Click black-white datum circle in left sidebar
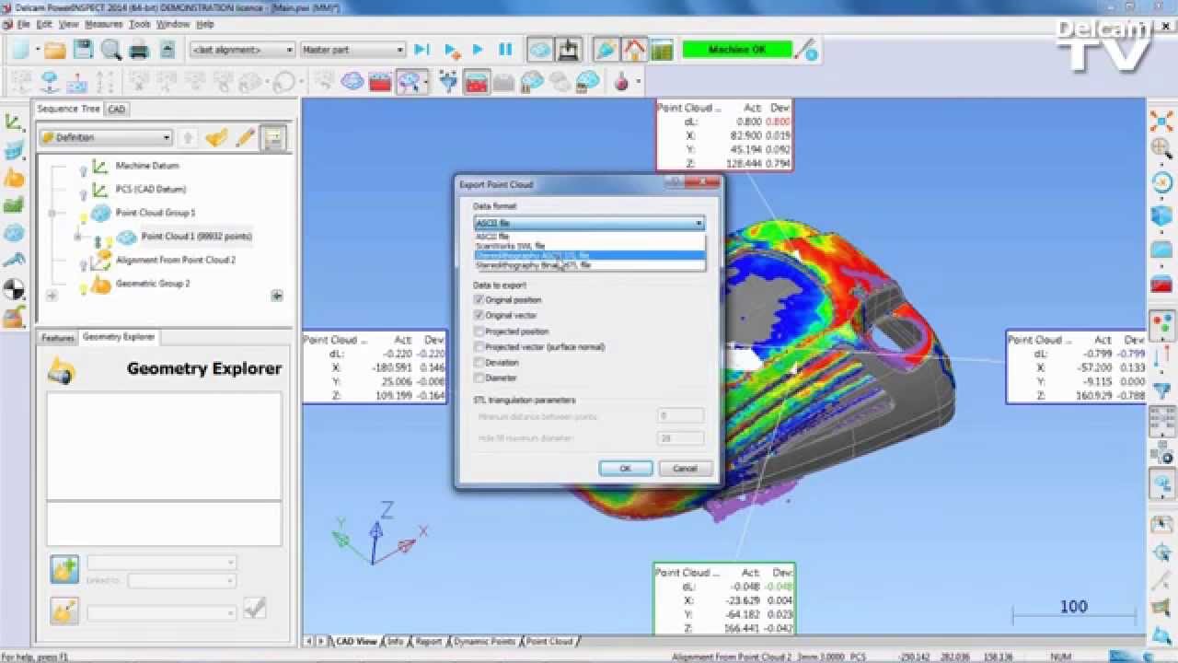Screen dimensions: 1178x663 coord(14,291)
